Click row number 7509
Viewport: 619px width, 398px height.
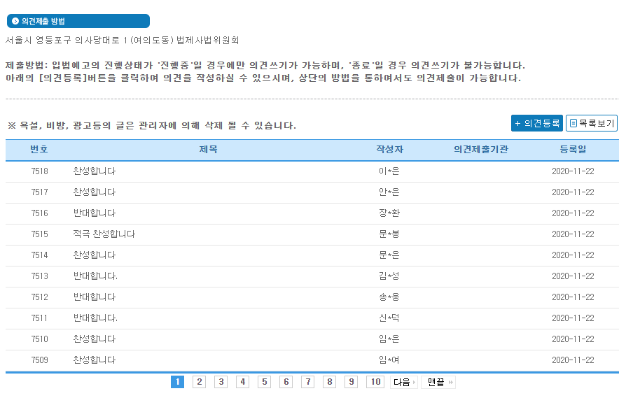point(39,360)
